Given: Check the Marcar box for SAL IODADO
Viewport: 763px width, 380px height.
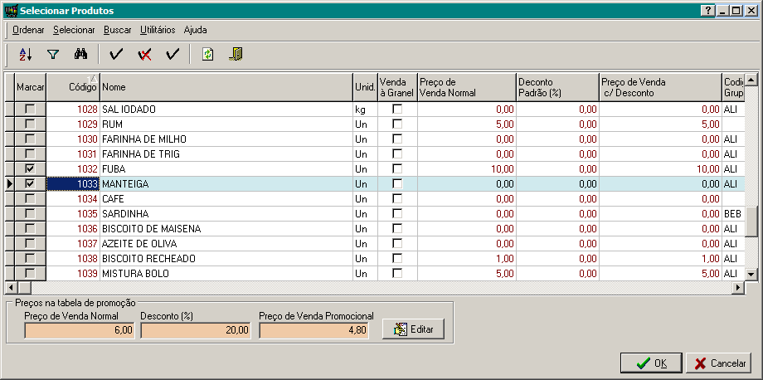Looking at the screenshot, I should [x=31, y=109].
